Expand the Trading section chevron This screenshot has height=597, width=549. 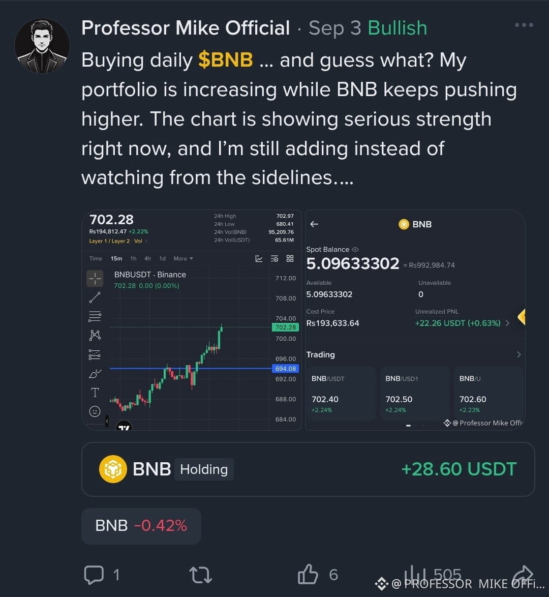coord(518,354)
